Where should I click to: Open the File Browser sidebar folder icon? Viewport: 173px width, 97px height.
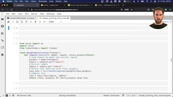(x=2, y=19)
